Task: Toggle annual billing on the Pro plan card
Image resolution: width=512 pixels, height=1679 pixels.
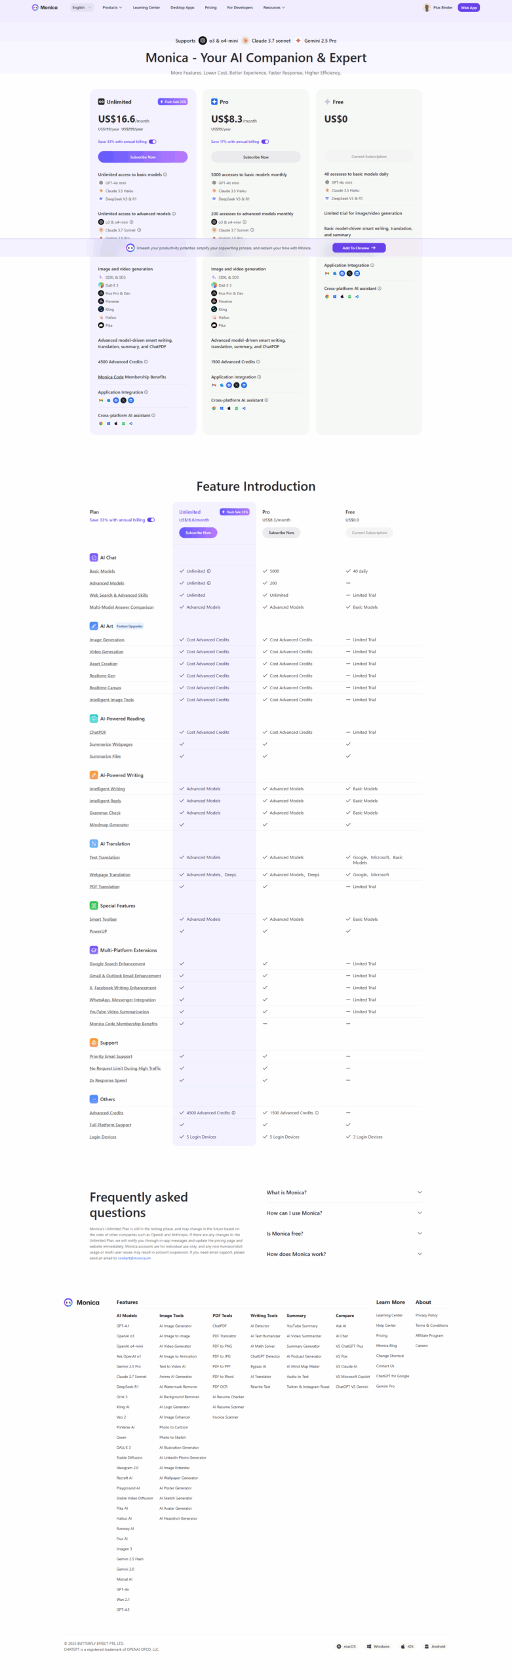Action: (x=265, y=142)
